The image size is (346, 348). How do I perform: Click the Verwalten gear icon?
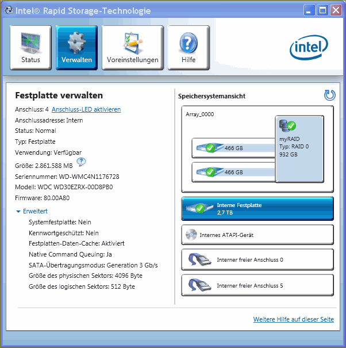click(76, 43)
